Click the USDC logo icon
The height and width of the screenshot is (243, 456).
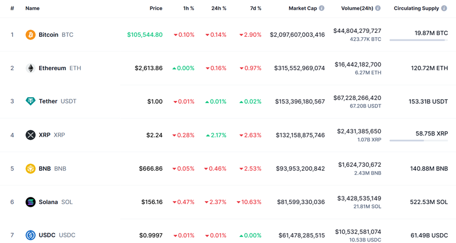coord(31,235)
